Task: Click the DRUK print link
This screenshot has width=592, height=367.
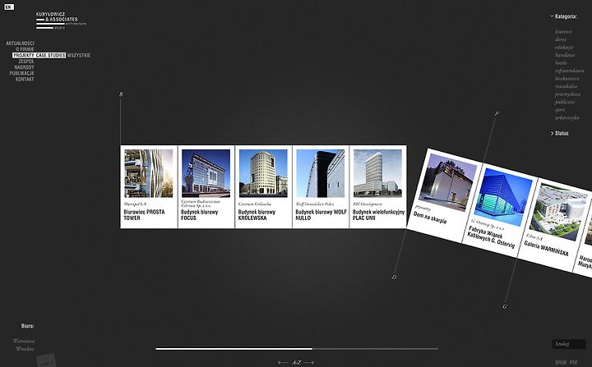Action: pos(561,362)
